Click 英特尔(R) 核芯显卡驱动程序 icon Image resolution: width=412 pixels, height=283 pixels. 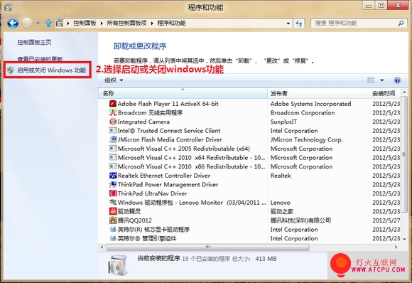[113, 229]
